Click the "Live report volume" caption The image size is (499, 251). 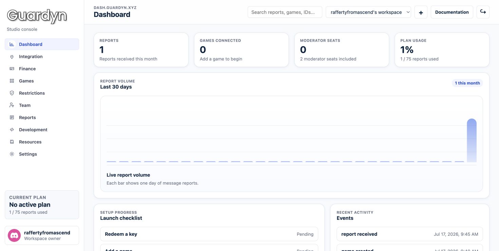coord(128,175)
